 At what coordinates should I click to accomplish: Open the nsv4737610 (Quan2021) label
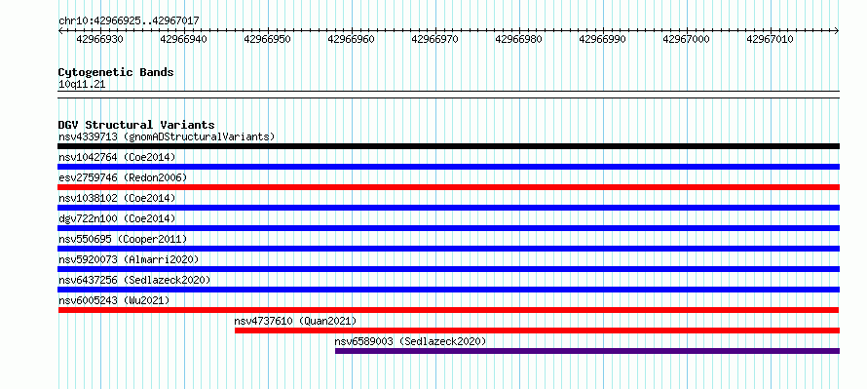pyautogui.click(x=296, y=321)
